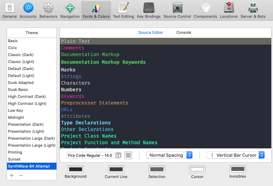Select the Other Declarations row

click(x=166, y=129)
